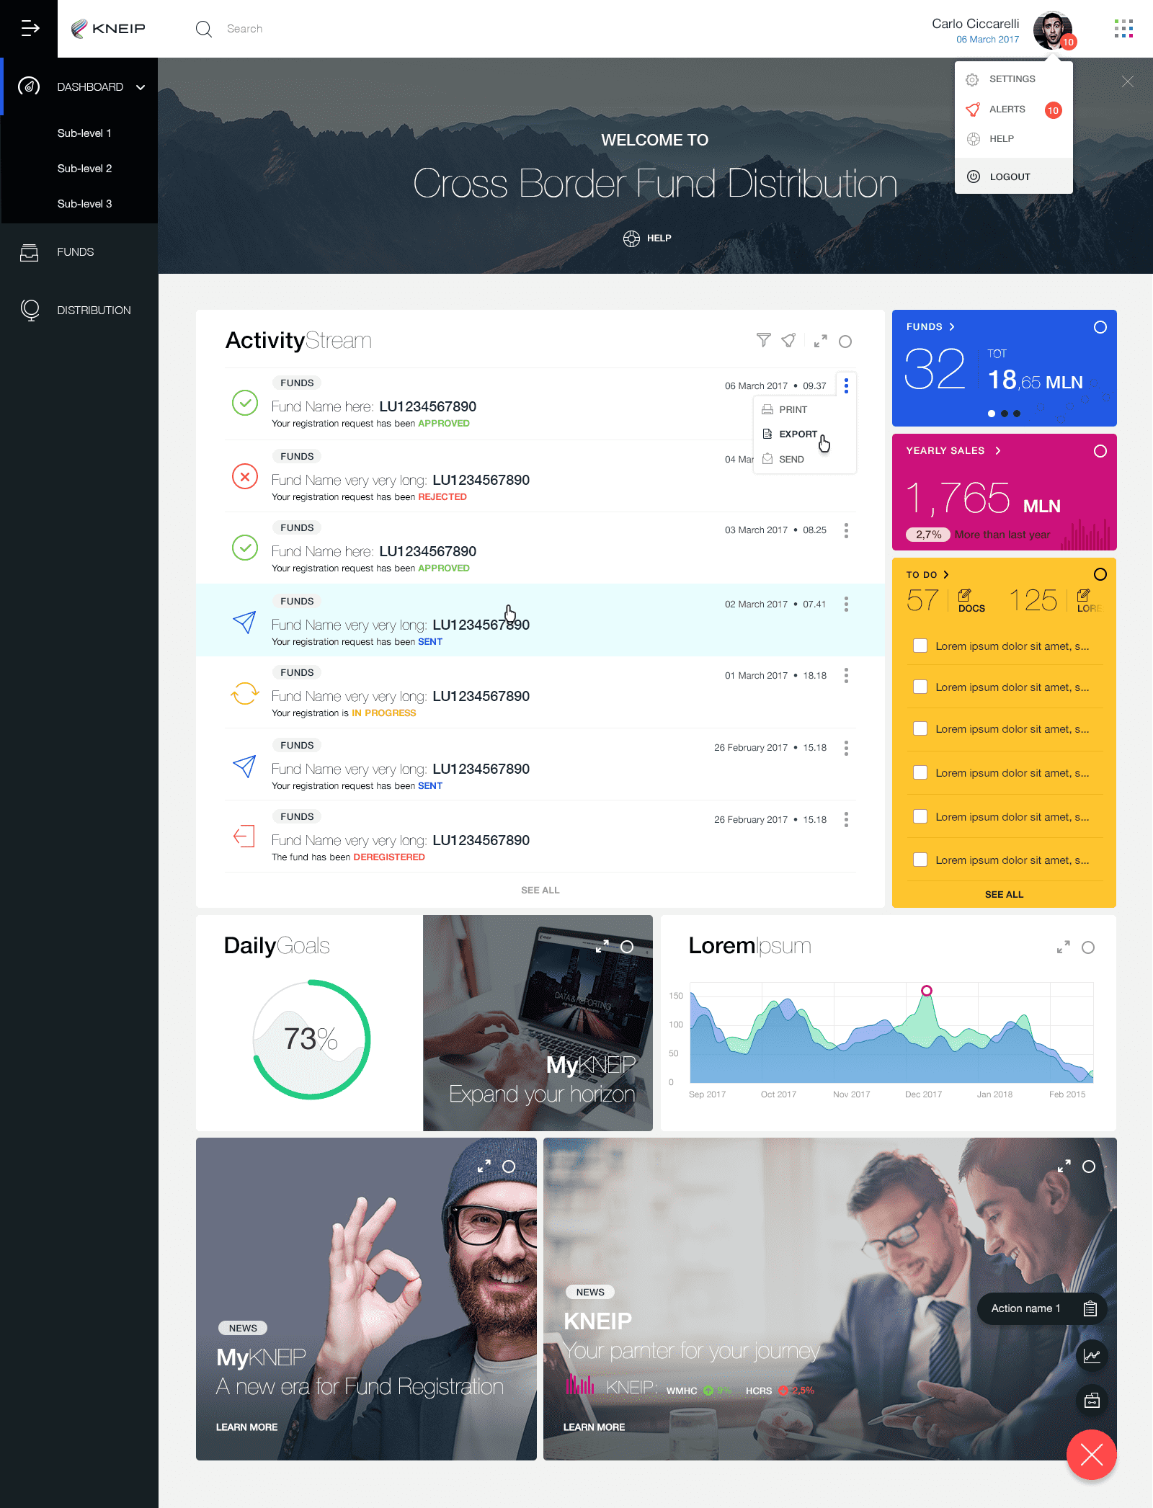Viewport: 1153px width, 1508px height.
Task: Select Settings in the user menu
Action: click(x=1013, y=79)
